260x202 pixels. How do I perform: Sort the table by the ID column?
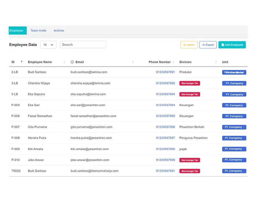(22, 62)
